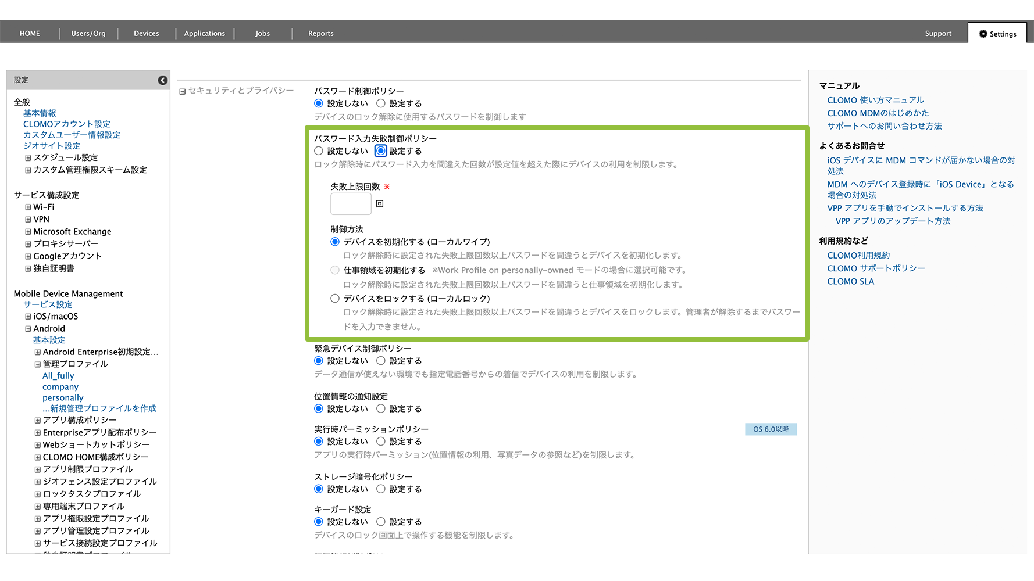1034x581 pixels.
Task: Collapse the Android tree node
Action: click(x=28, y=329)
